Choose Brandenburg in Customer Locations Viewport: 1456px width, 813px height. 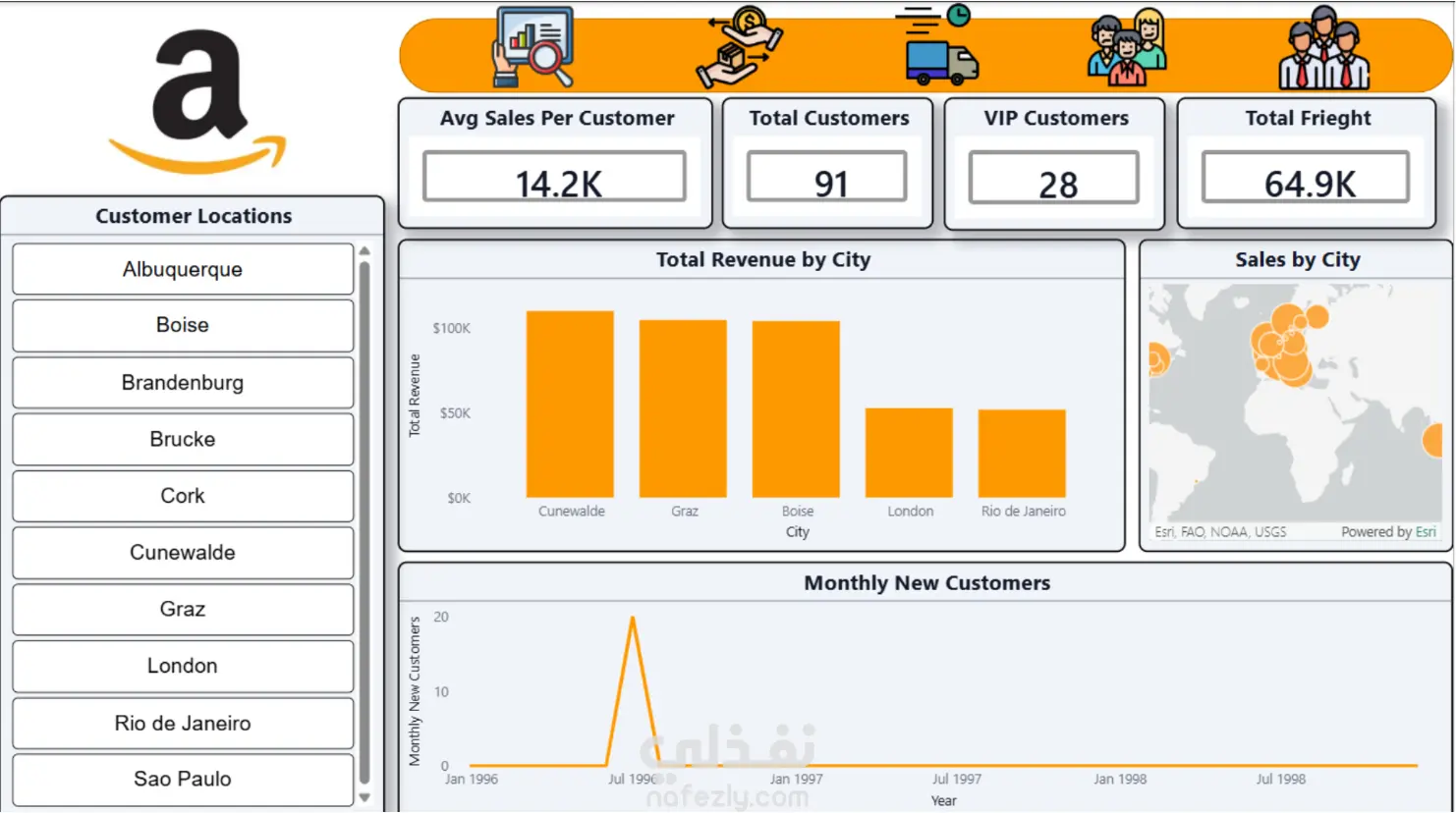pyautogui.click(x=183, y=382)
